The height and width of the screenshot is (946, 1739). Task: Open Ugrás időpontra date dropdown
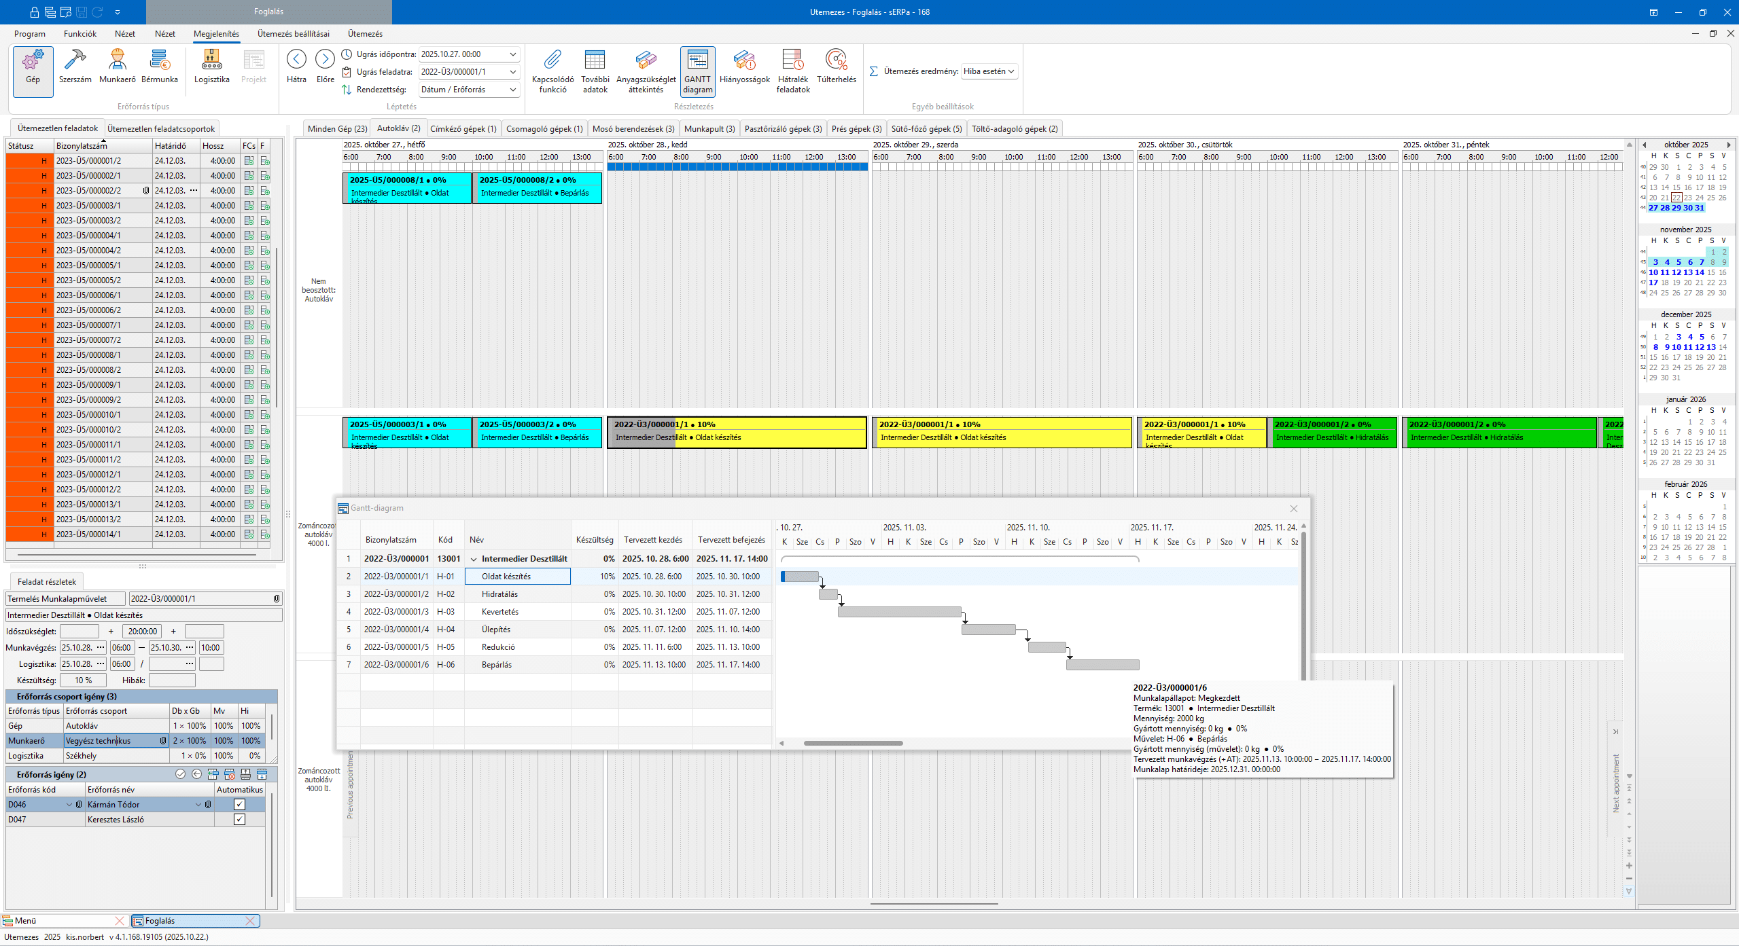coord(513,54)
